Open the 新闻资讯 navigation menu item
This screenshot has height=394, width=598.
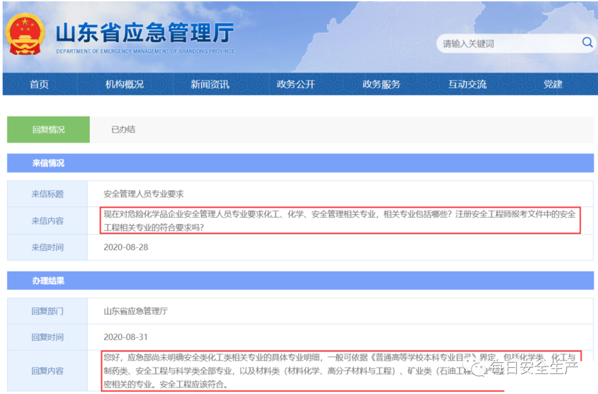(209, 84)
